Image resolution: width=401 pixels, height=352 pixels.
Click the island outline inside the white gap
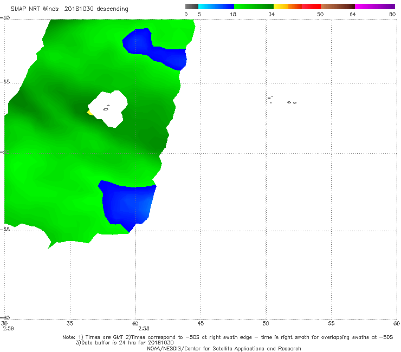coord(106,109)
